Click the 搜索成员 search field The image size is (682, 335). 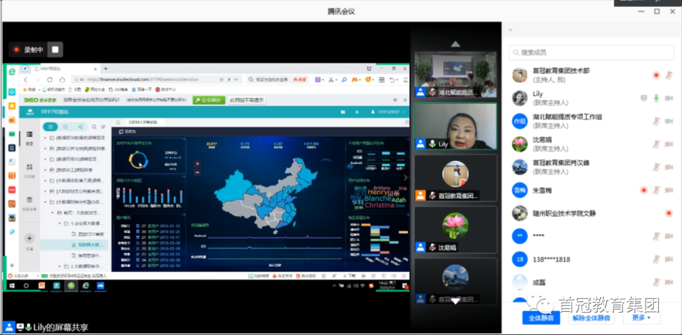[x=592, y=52]
